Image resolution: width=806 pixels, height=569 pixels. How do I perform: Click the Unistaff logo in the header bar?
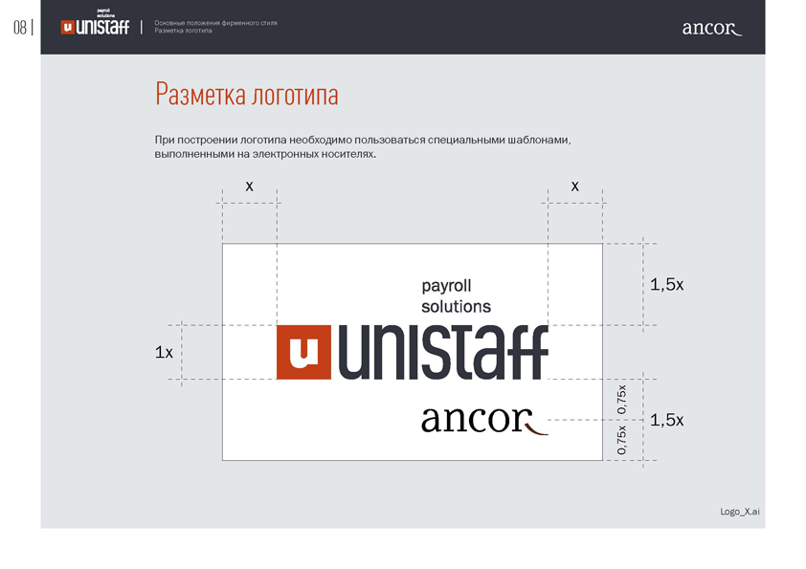tap(95, 22)
